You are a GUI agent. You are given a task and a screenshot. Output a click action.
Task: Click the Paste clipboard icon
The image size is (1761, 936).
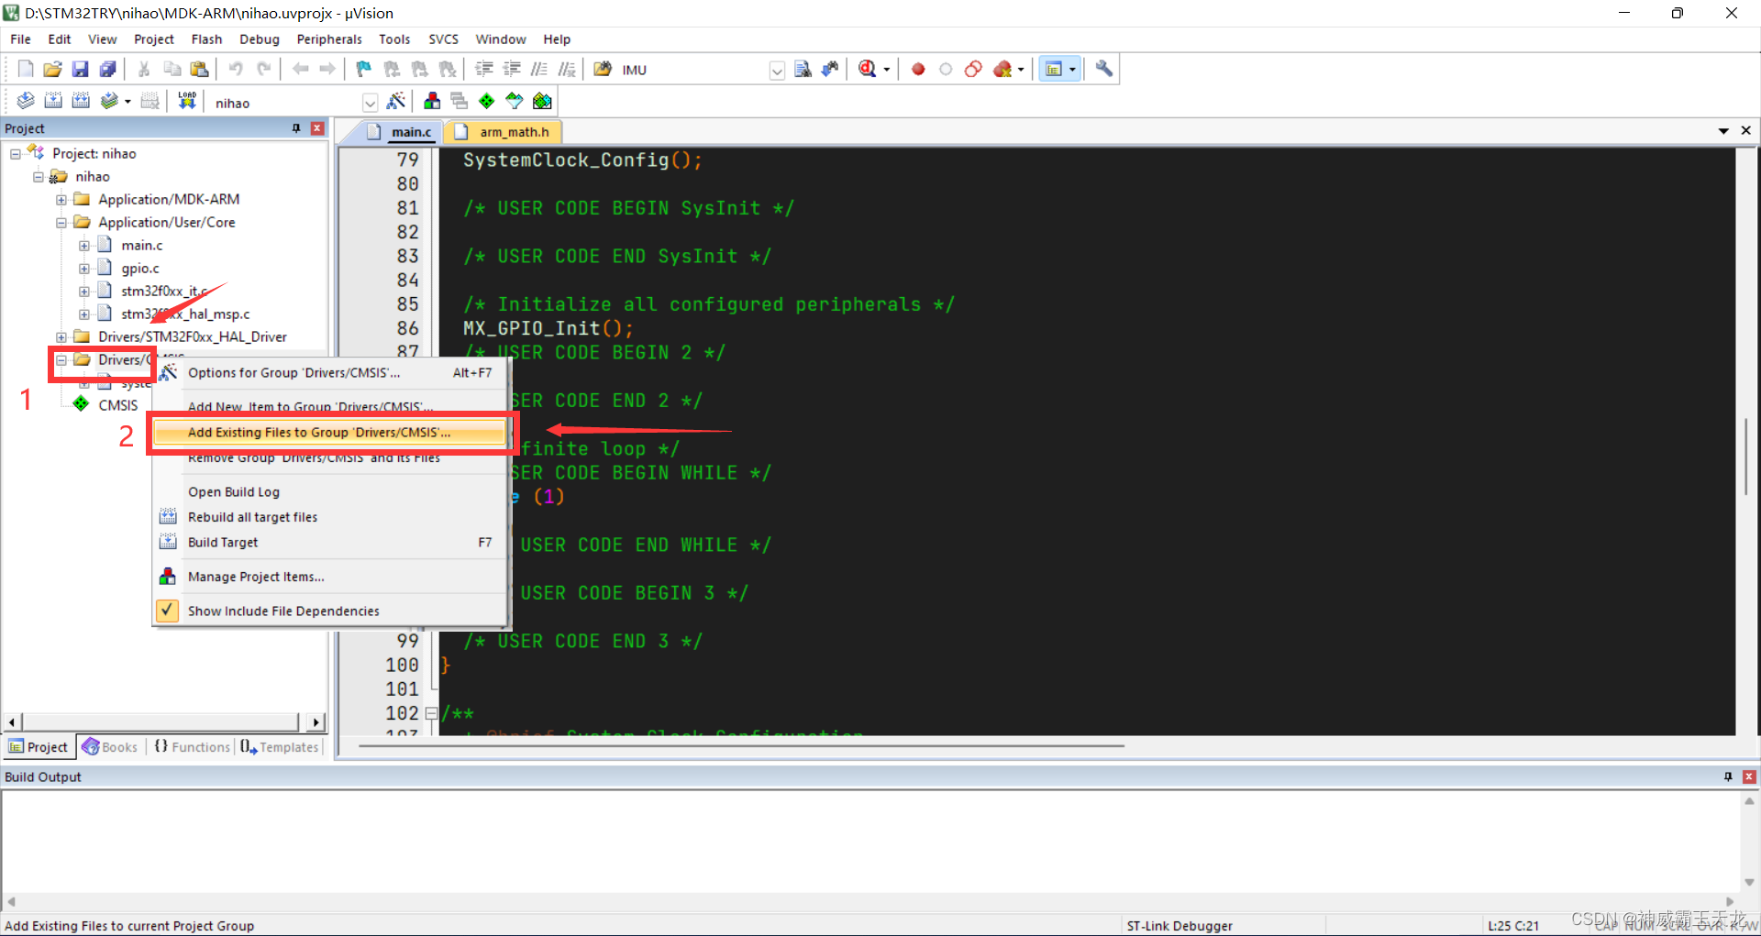[x=199, y=69]
